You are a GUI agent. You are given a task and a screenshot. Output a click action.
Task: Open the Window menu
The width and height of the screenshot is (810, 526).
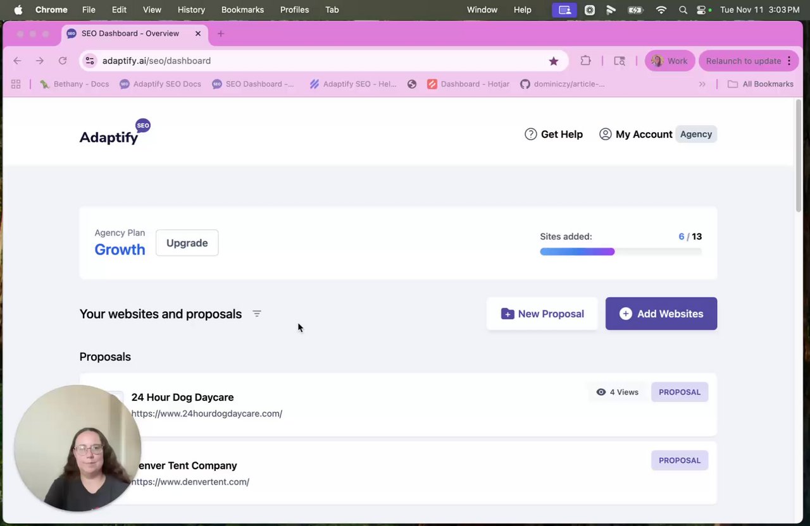click(482, 9)
